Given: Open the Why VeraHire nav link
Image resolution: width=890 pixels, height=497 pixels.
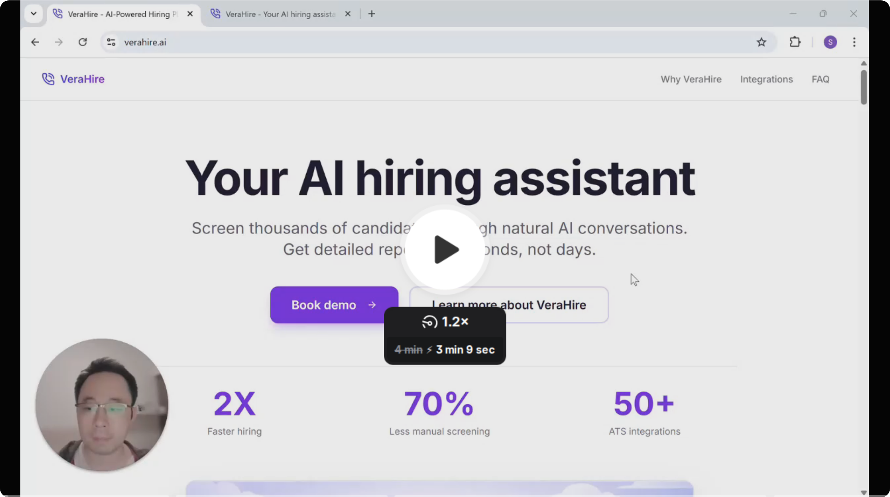Looking at the screenshot, I should (691, 79).
